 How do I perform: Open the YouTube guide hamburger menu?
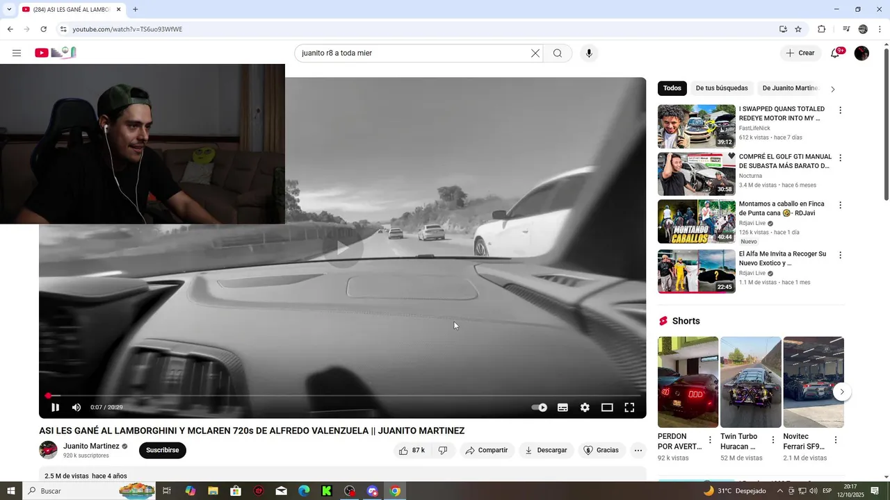pyautogui.click(x=17, y=53)
